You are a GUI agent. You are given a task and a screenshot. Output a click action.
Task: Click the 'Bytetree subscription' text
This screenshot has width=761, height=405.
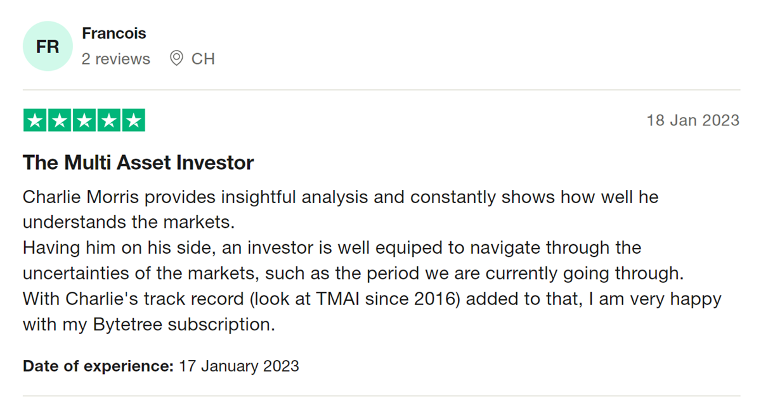(181, 325)
